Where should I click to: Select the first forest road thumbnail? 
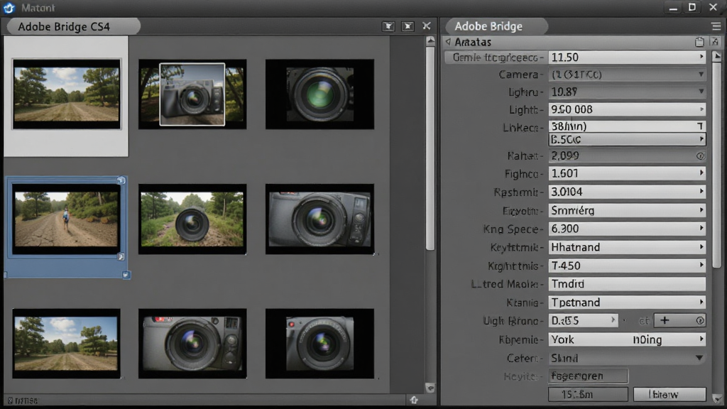point(67,94)
